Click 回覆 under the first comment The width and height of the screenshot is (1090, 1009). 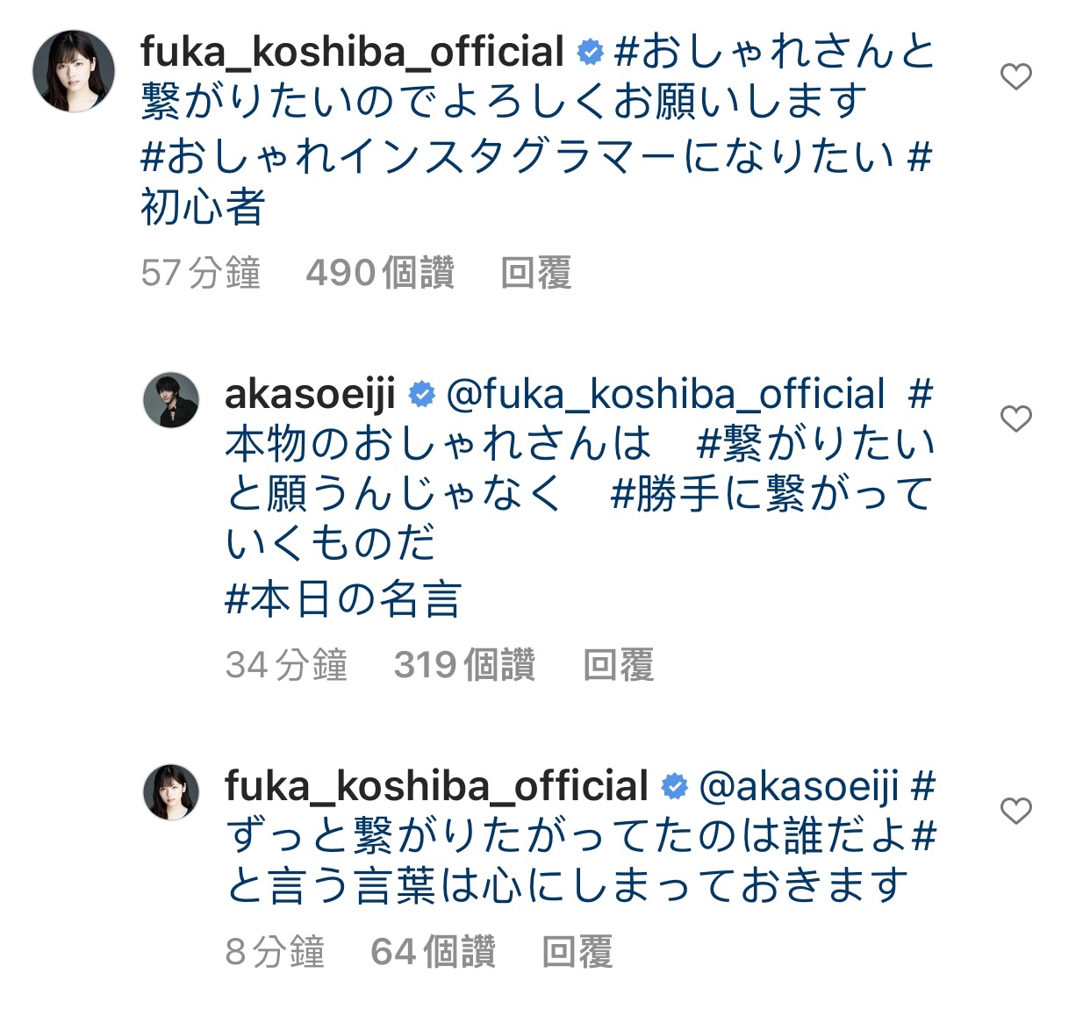536,273
